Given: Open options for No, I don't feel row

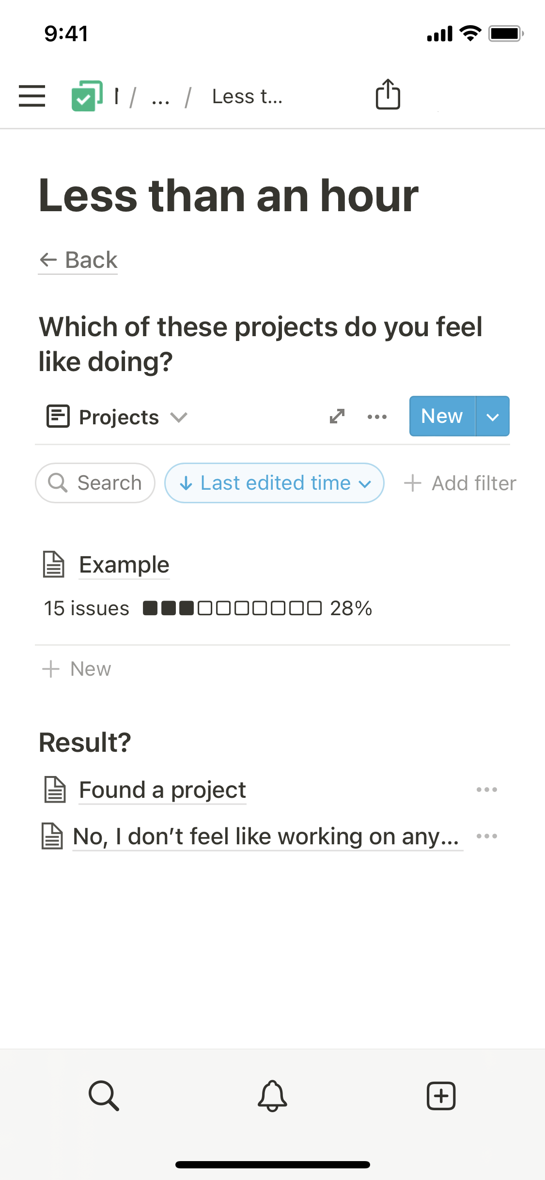Looking at the screenshot, I should 486,836.
